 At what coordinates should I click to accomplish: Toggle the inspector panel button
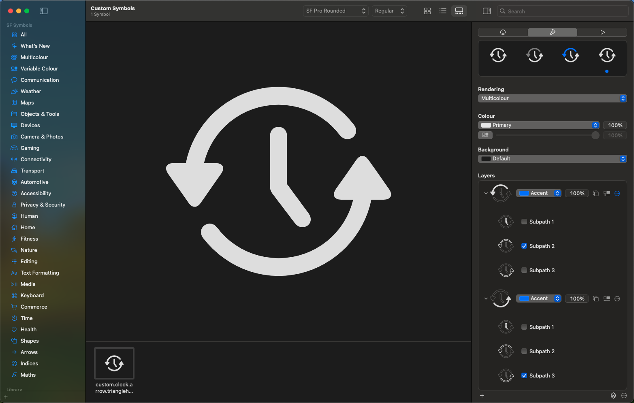point(487,11)
